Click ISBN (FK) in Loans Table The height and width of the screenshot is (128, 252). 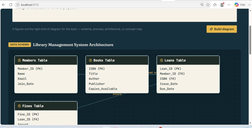pyautogui.click(x=168, y=79)
